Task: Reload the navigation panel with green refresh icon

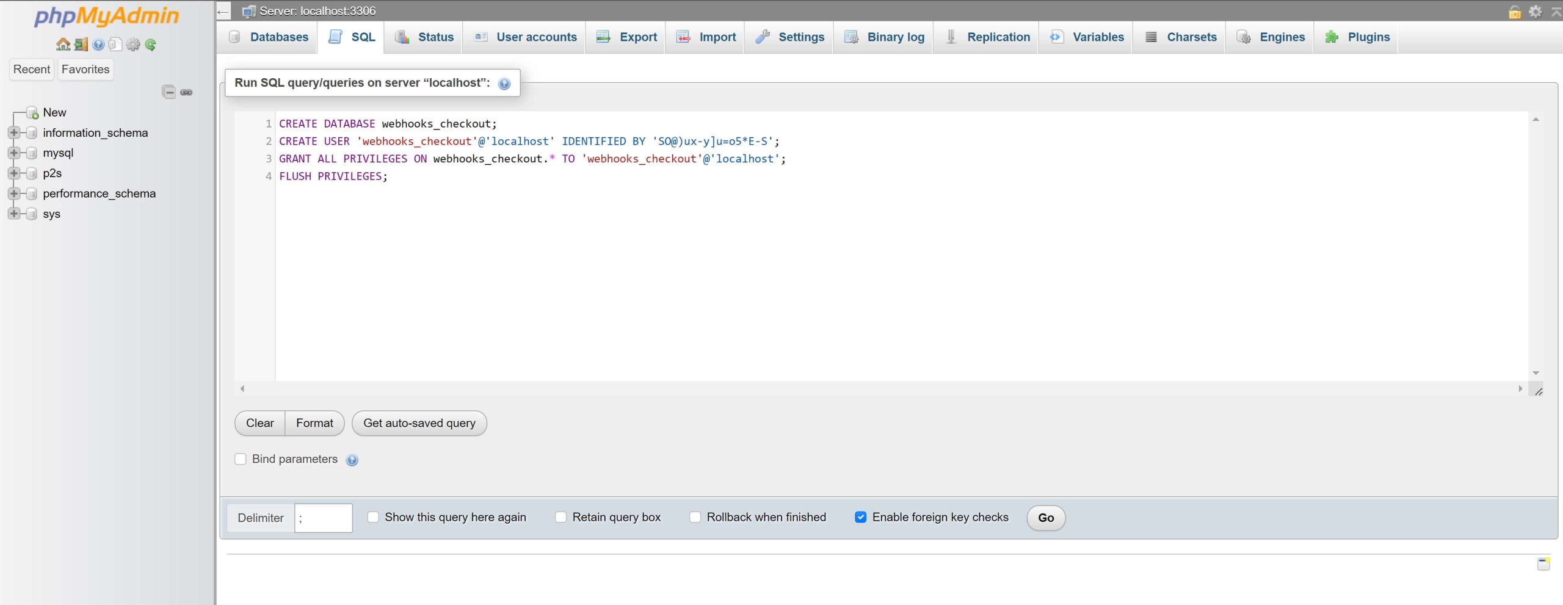Action: [150, 45]
